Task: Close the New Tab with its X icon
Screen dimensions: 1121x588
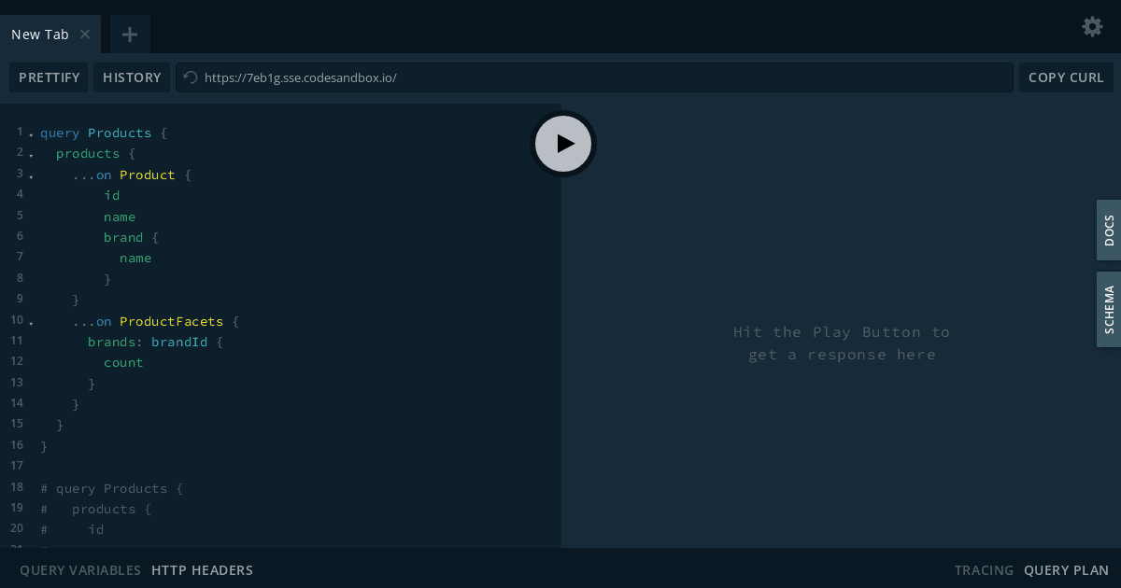Action: pyautogui.click(x=85, y=34)
